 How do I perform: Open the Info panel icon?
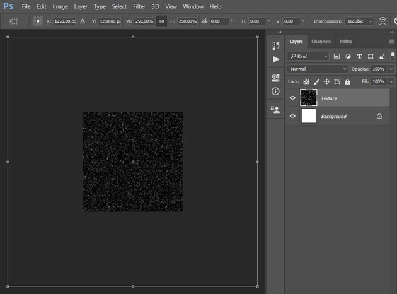click(275, 91)
